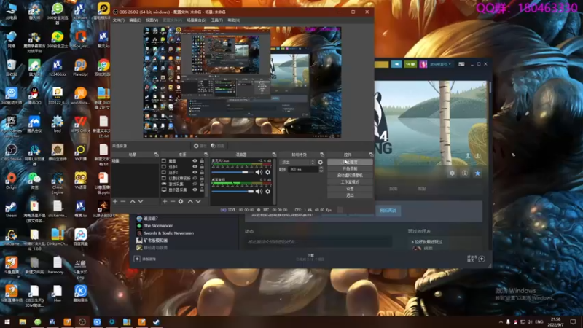Image resolution: width=583 pixels, height=328 pixels.
Task: Remove the scene with minus icon
Action: (x=123, y=201)
